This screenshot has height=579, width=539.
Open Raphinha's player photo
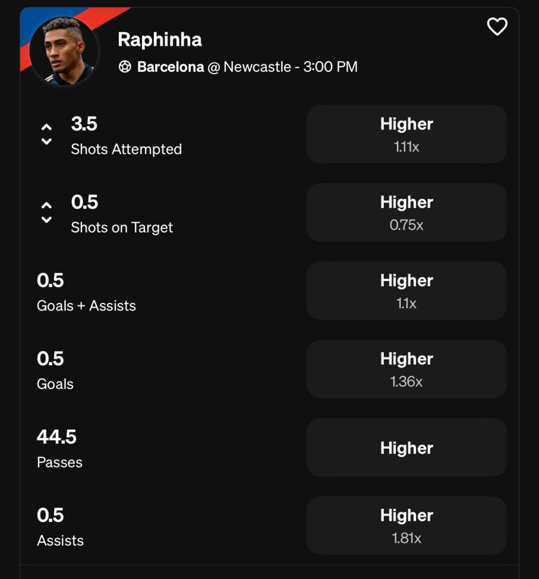pyautogui.click(x=64, y=50)
